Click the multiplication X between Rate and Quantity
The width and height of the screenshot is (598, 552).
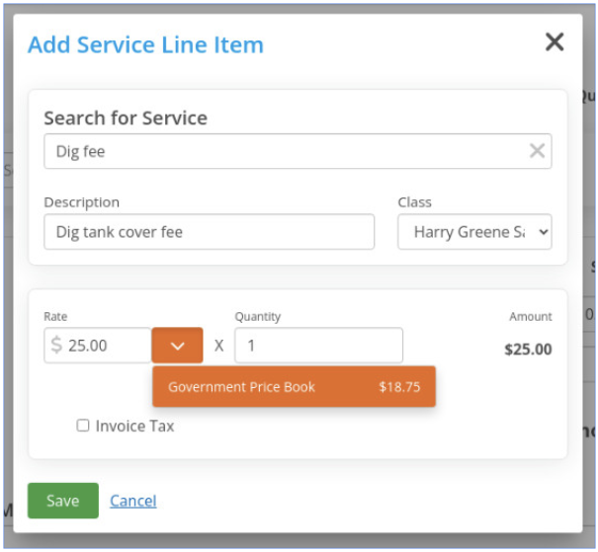point(218,346)
